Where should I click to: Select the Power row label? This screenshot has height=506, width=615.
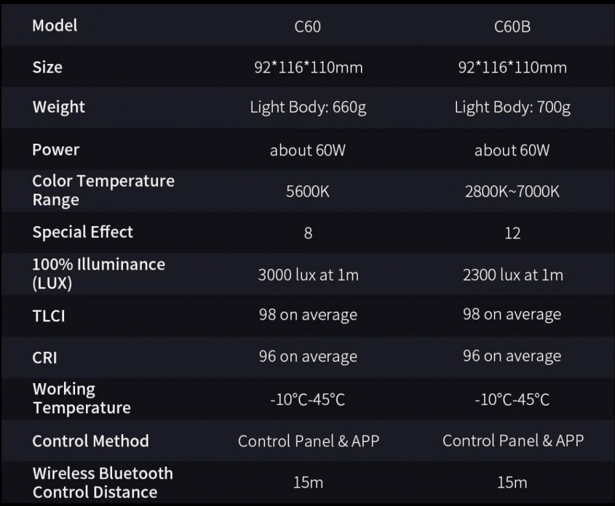coord(56,150)
